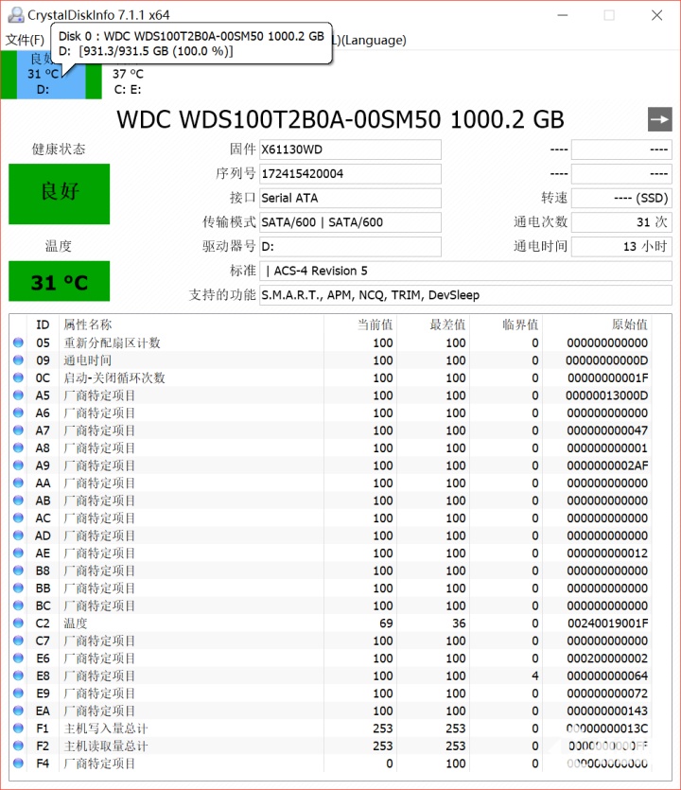This screenshot has height=790, width=681.
Task: Click the status dot for attribute 09
Action: (19, 360)
